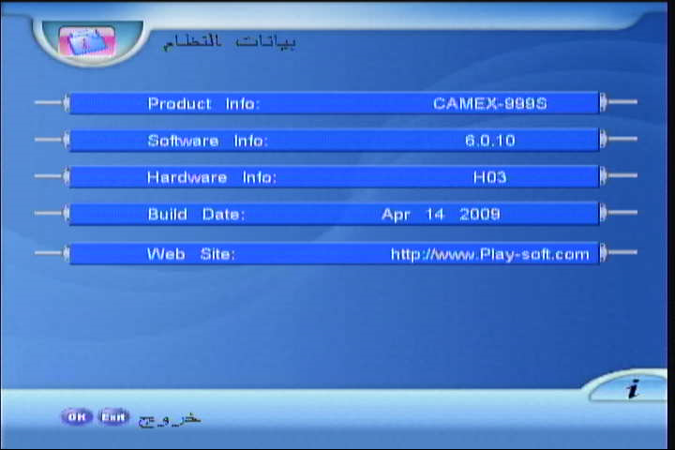Select the Hardware Info row label
This screenshot has width=675, height=450.
(211, 177)
